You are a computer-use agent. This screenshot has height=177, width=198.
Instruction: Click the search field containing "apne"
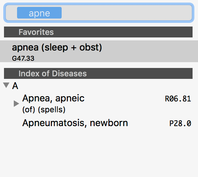pyautogui.click(x=99, y=13)
